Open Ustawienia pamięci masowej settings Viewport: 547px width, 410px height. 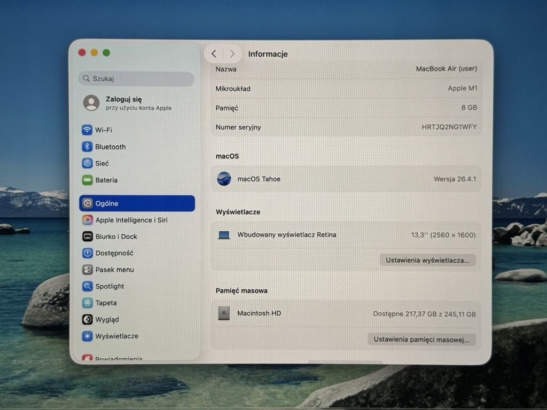pyautogui.click(x=421, y=339)
